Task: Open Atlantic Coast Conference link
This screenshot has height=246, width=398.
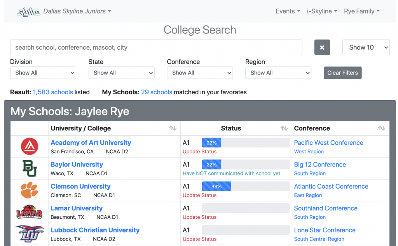Action: pos(331,186)
